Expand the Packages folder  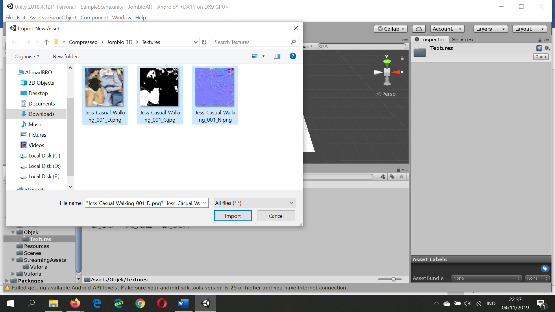coord(7,281)
